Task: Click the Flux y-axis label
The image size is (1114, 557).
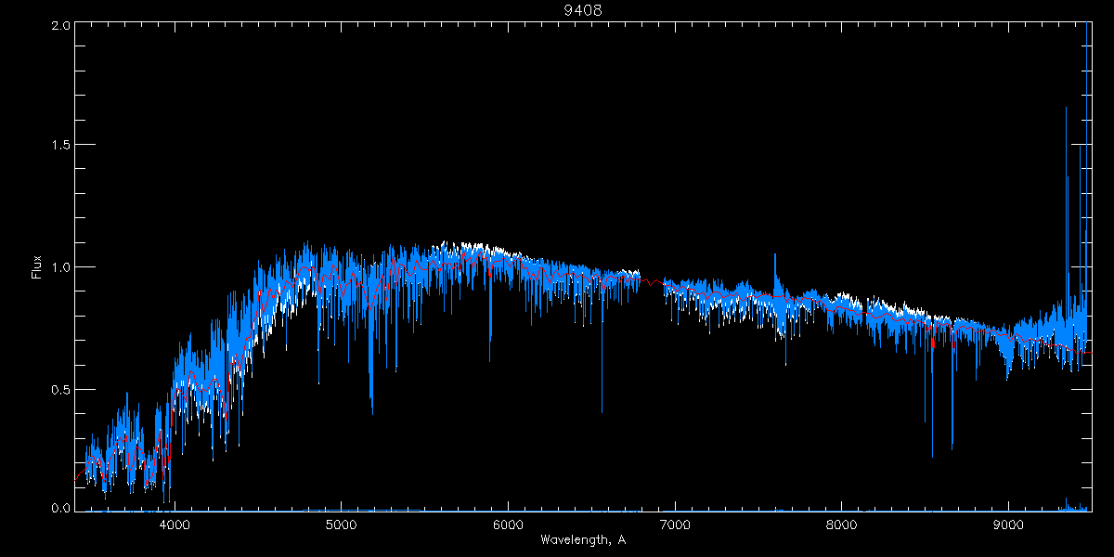Action: (x=37, y=266)
